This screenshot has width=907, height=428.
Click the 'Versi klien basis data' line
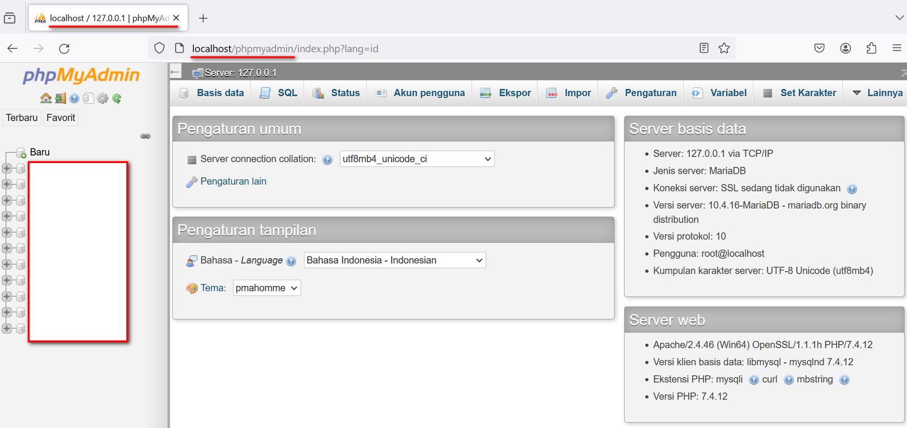click(753, 362)
